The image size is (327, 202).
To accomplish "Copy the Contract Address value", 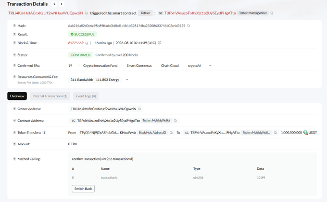I will click(x=175, y=121).
